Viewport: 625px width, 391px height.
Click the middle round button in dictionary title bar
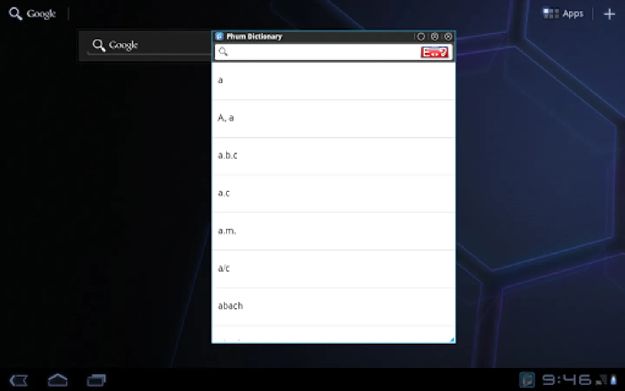[434, 36]
